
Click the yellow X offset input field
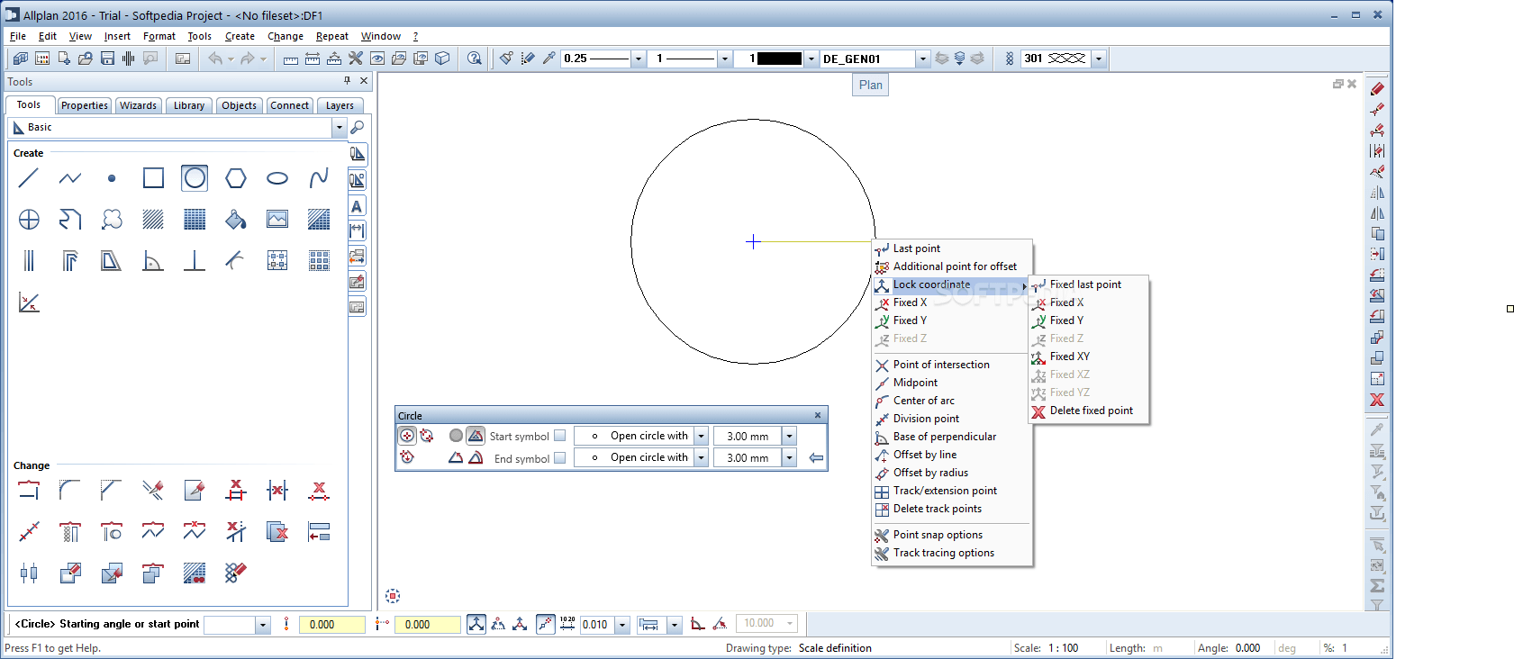tap(331, 625)
